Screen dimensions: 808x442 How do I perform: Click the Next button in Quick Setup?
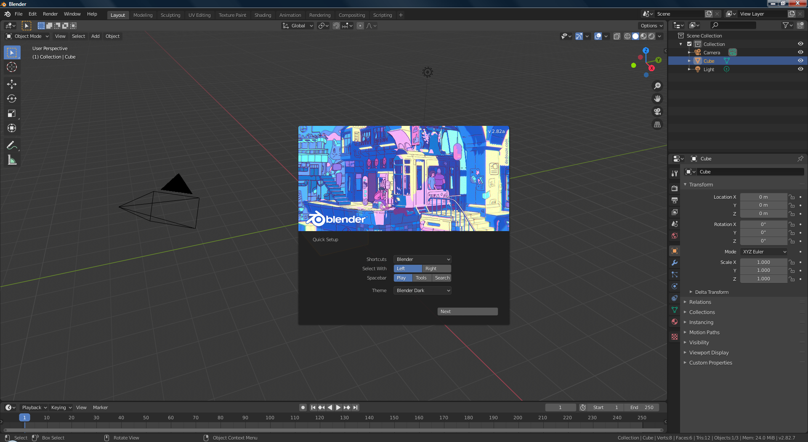pyautogui.click(x=467, y=312)
